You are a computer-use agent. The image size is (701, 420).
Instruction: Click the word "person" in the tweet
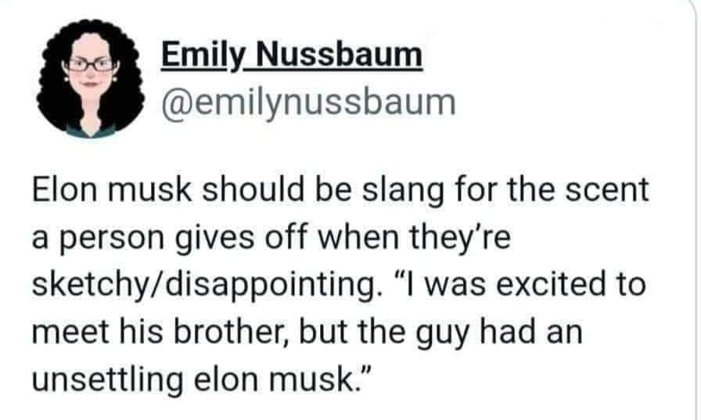110,238
